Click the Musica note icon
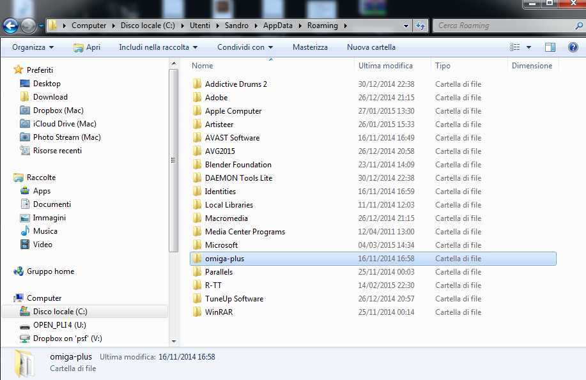Image resolution: width=586 pixels, height=380 pixels. coord(25,231)
